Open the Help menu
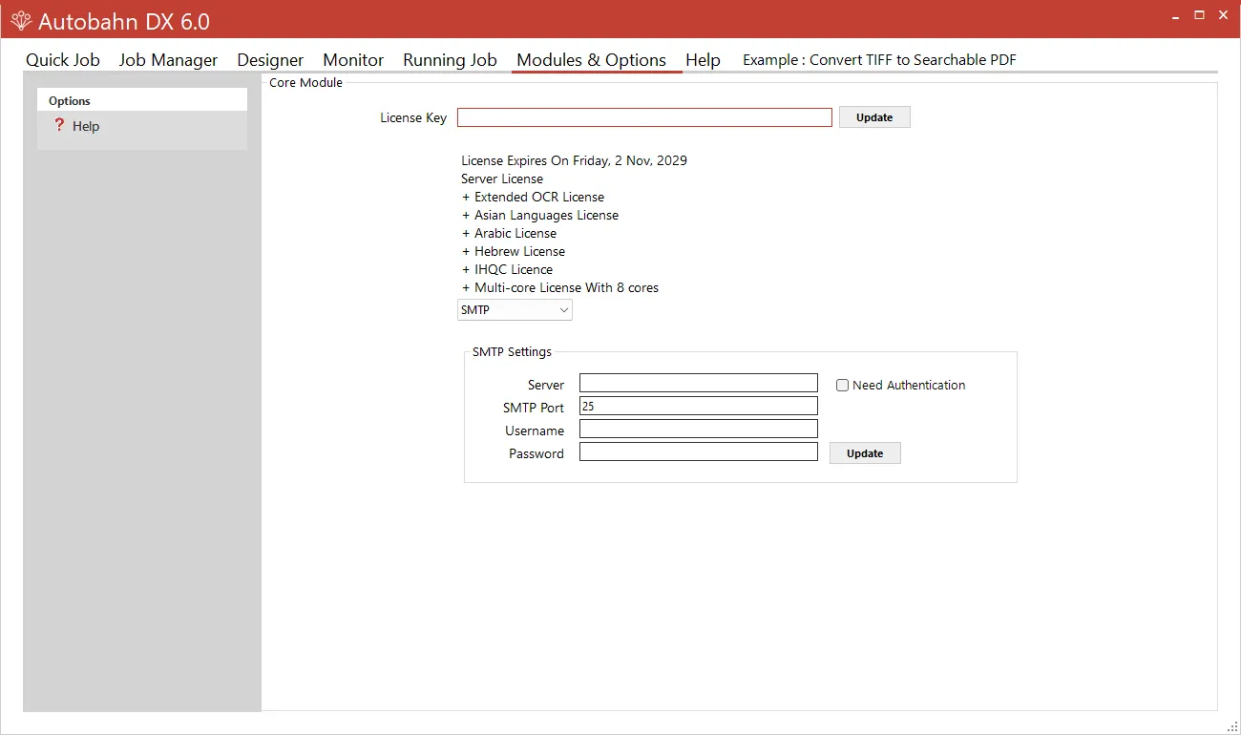1241x735 pixels. pos(703,59)
